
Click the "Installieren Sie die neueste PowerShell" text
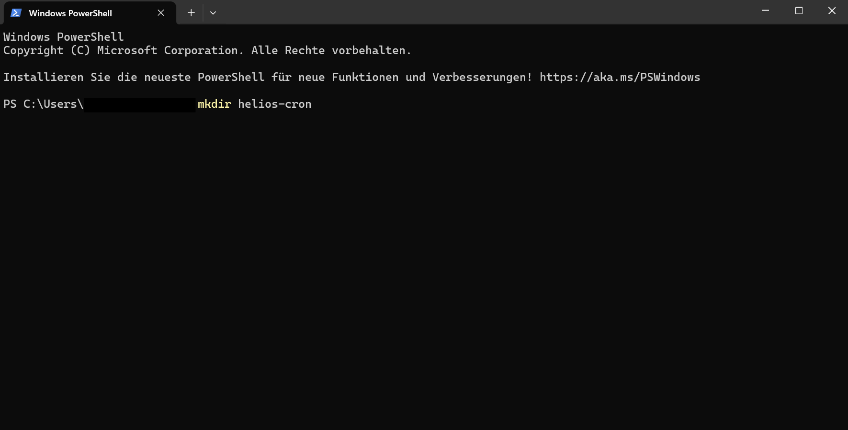134,77
